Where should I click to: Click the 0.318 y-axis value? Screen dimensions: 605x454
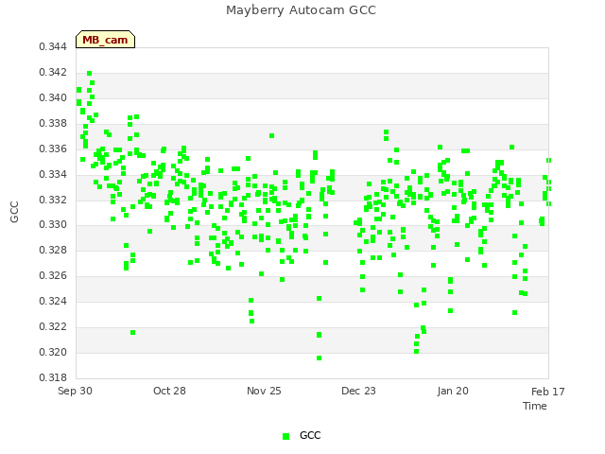[53, 377]
